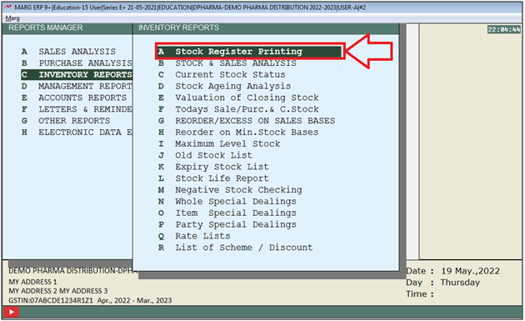Click the Marg ERP logo in title bar
Screen dimensions: 525x321
[x=7, y=7]
